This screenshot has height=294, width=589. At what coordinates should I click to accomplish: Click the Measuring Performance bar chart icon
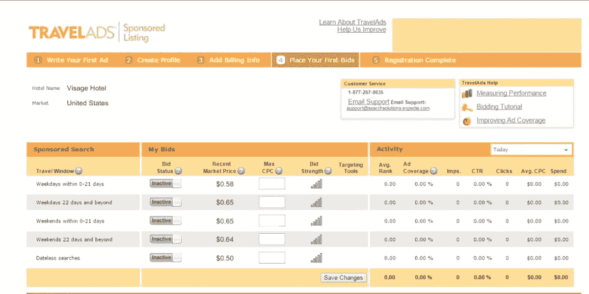(467, 93)
